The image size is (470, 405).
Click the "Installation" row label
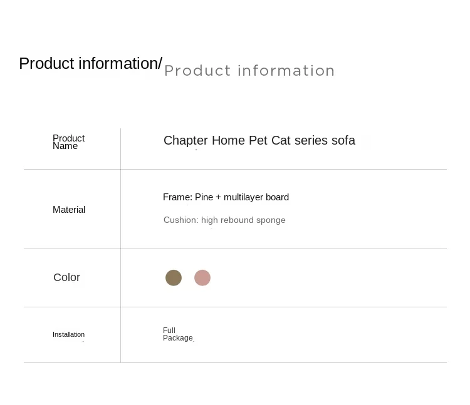(x=68, y=334)
